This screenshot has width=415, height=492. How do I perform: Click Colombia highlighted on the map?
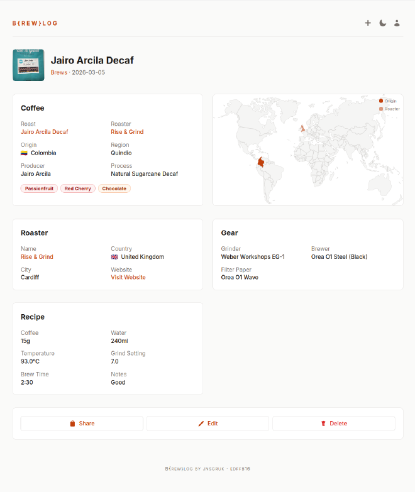[x=261, y=161]
